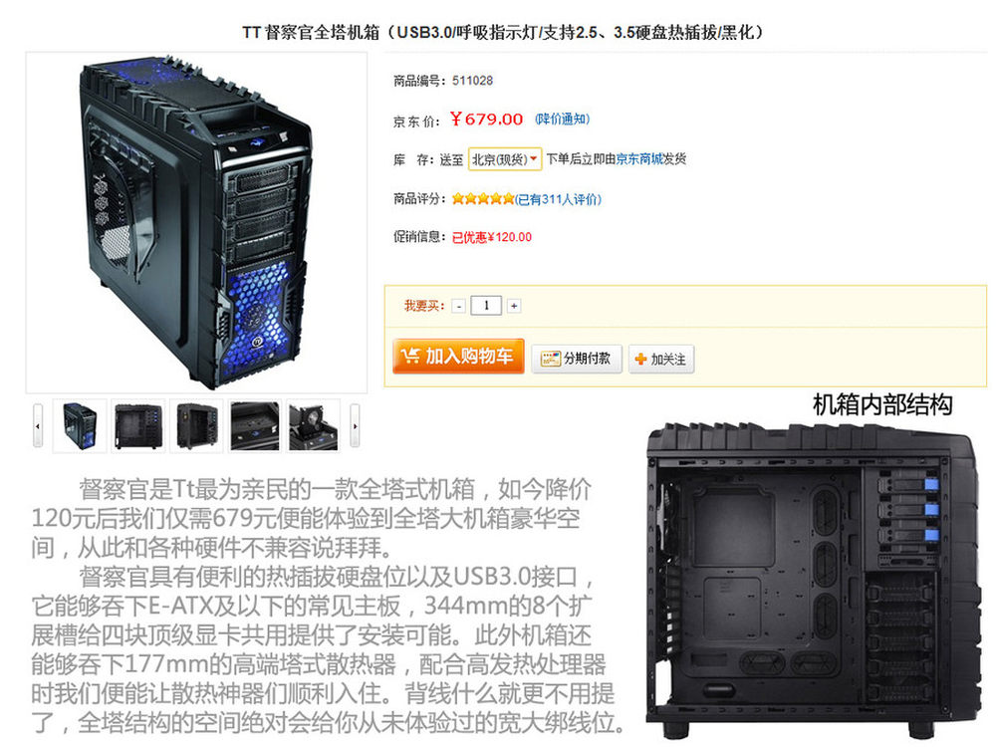Viewport: 996px width, 747px height.
Task: Open the 分期付款 installment payment option
Action: tap(576, 359)
